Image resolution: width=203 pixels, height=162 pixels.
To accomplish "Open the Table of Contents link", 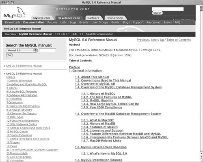I will [179, 40].
